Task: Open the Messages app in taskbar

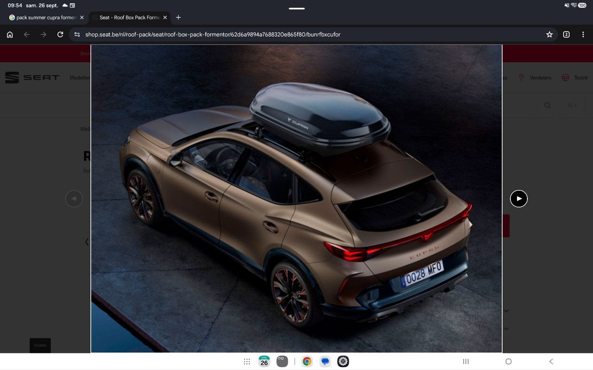Action: coord(325,361)
